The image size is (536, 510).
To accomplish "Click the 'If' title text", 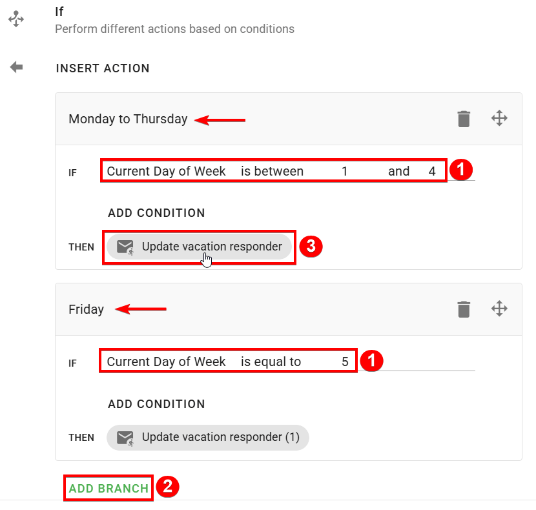I will click(59, 12).
